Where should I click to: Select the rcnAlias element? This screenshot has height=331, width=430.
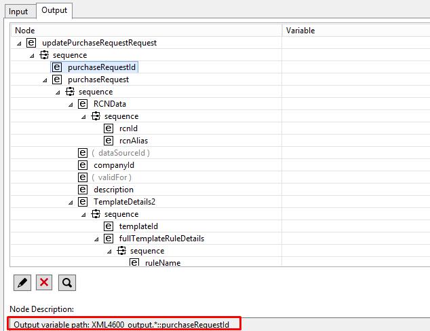pyautogui.click(x=134, y=141)
